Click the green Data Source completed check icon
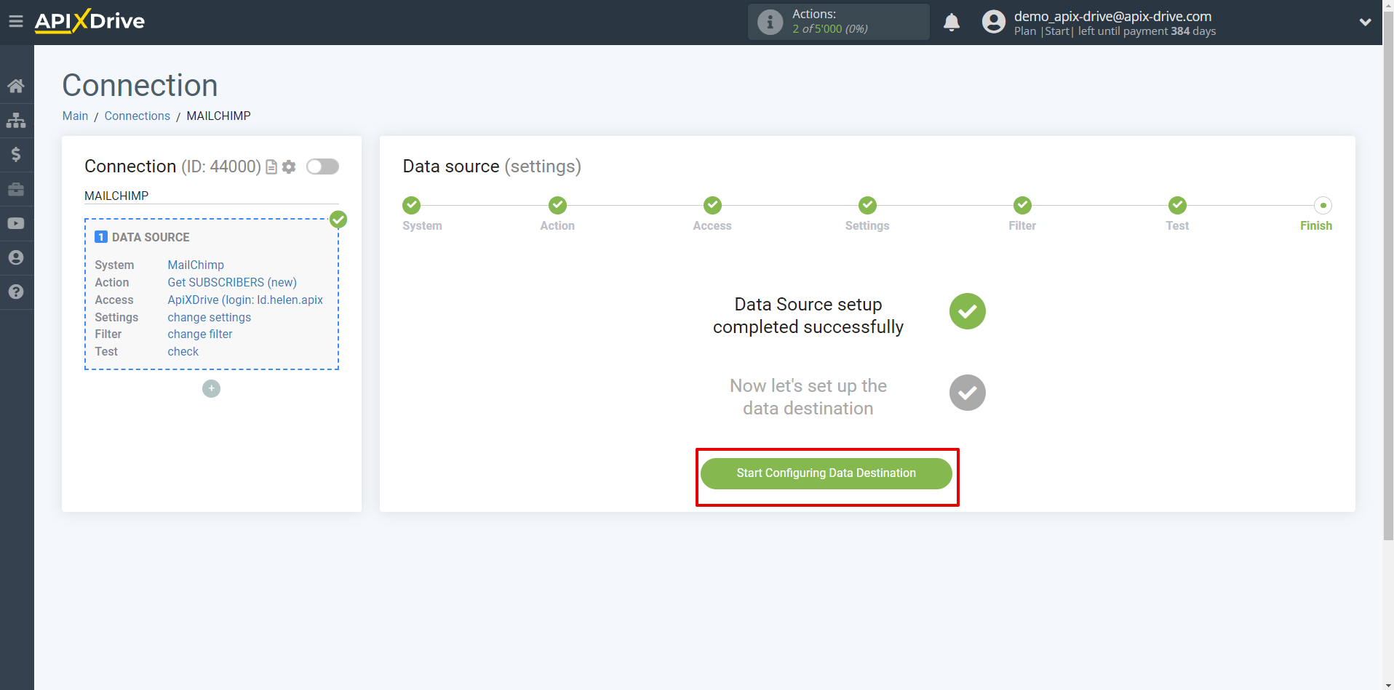The image size is (1394, 690). click(x=967, y=311)
